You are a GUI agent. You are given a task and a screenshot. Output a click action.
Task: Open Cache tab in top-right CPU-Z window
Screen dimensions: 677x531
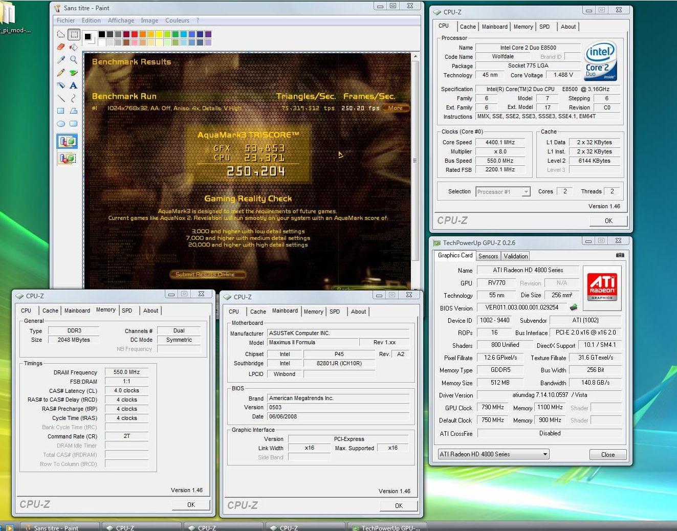pos(468,27)
